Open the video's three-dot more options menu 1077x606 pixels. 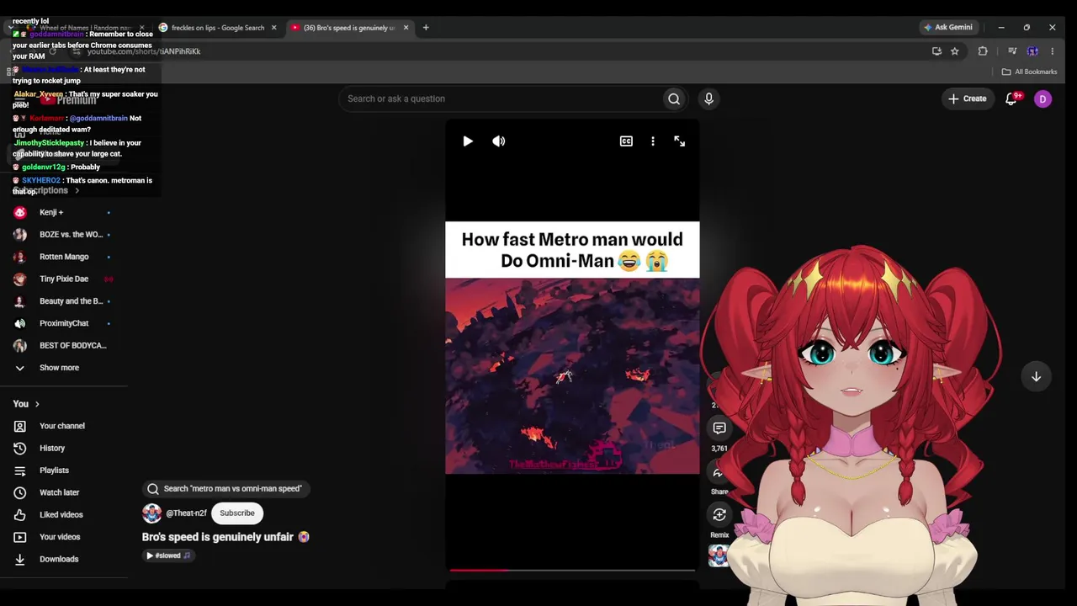click(653, 141)
